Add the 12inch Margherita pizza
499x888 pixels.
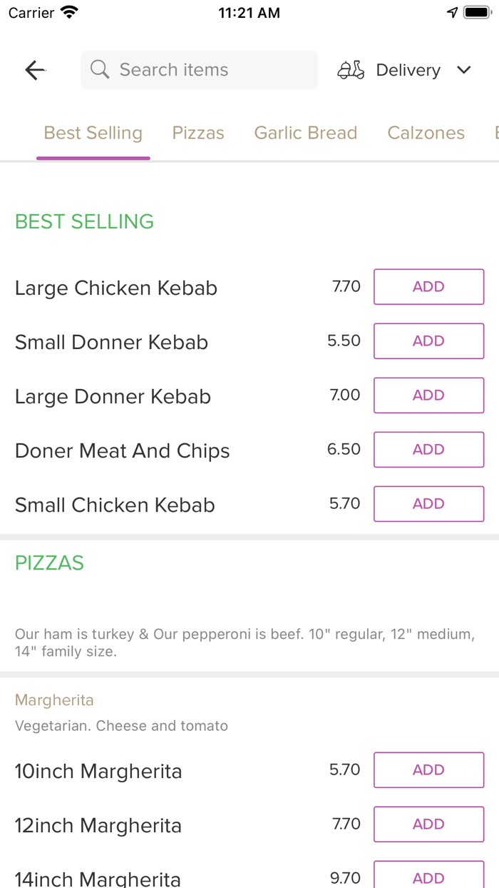point(428,824)
